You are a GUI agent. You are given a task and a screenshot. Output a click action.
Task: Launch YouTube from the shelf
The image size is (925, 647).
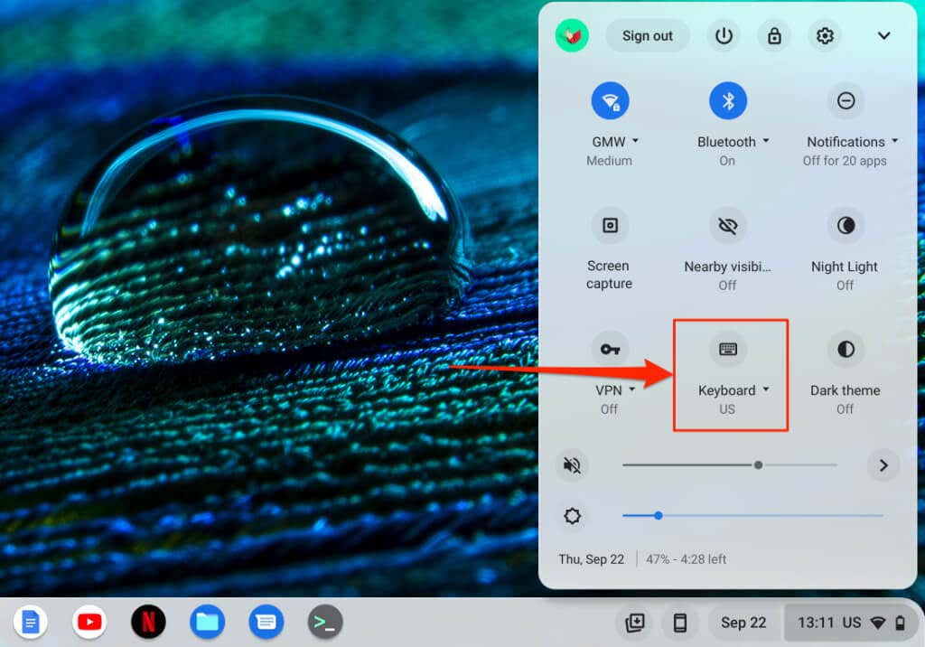pyautogui.click(x=89, y=622)
